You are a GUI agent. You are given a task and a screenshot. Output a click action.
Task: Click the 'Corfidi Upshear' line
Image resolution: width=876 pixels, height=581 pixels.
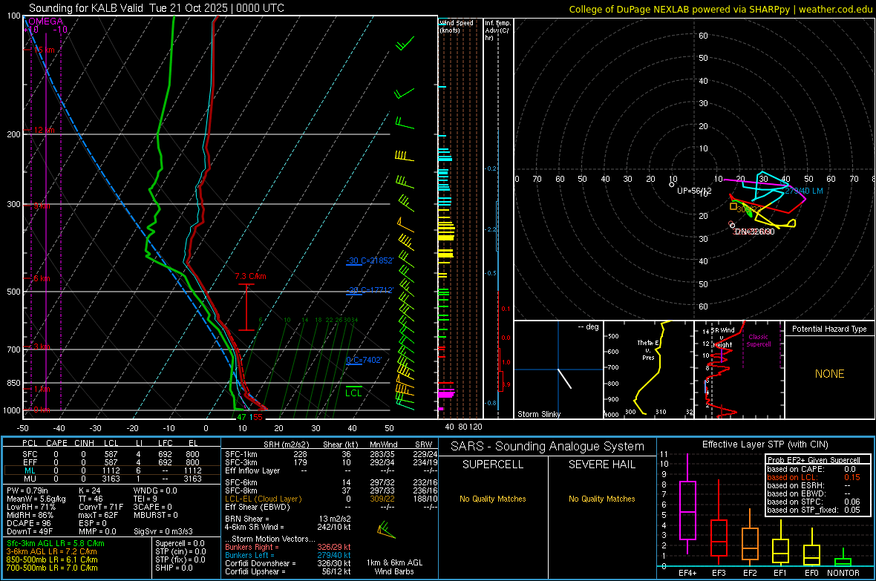(288, 571)
